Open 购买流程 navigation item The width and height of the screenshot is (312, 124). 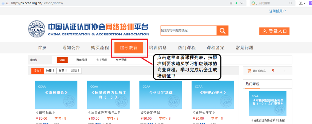coord(100,48)
